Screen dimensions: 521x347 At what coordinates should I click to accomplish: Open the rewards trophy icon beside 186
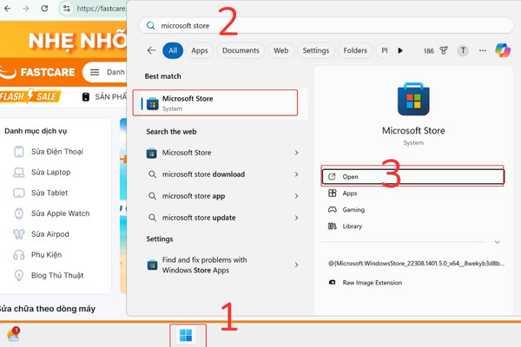[444, 50]
